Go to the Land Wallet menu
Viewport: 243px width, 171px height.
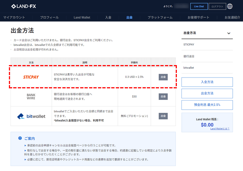(x=82, y=17)
